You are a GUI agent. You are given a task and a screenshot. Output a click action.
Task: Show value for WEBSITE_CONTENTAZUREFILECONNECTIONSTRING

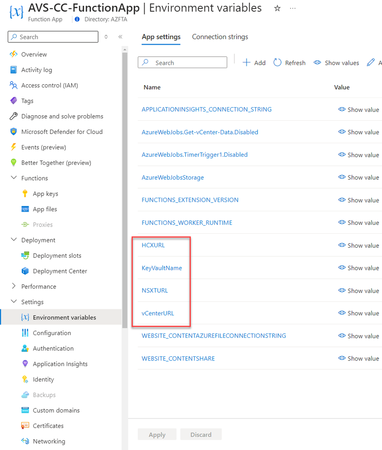(x=359, y=336)
